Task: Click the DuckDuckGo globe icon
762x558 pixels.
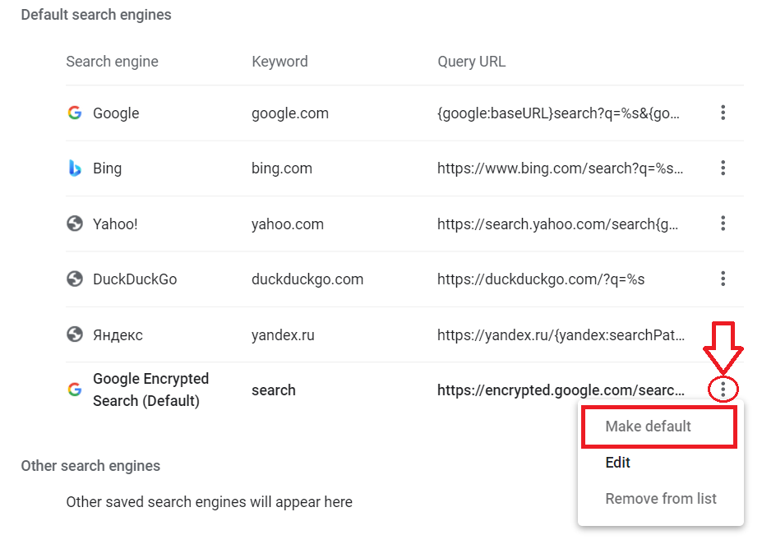Action: click(x=75, y=279)
